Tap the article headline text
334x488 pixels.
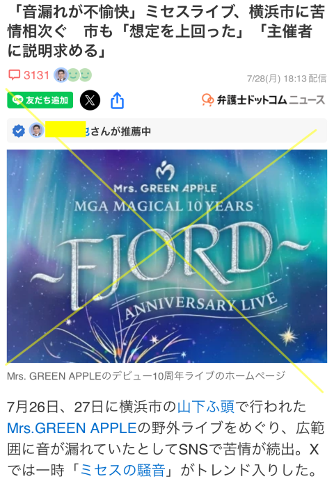coord(166,31)
